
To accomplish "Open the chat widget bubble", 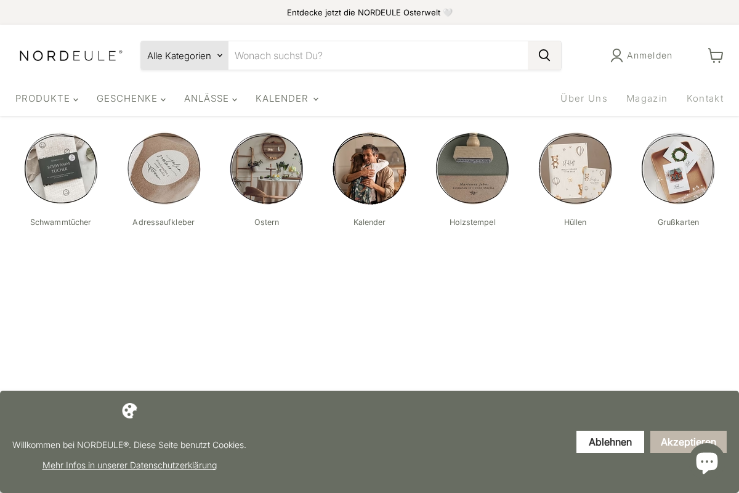I will pyautogui.click(x=707, y=462).
